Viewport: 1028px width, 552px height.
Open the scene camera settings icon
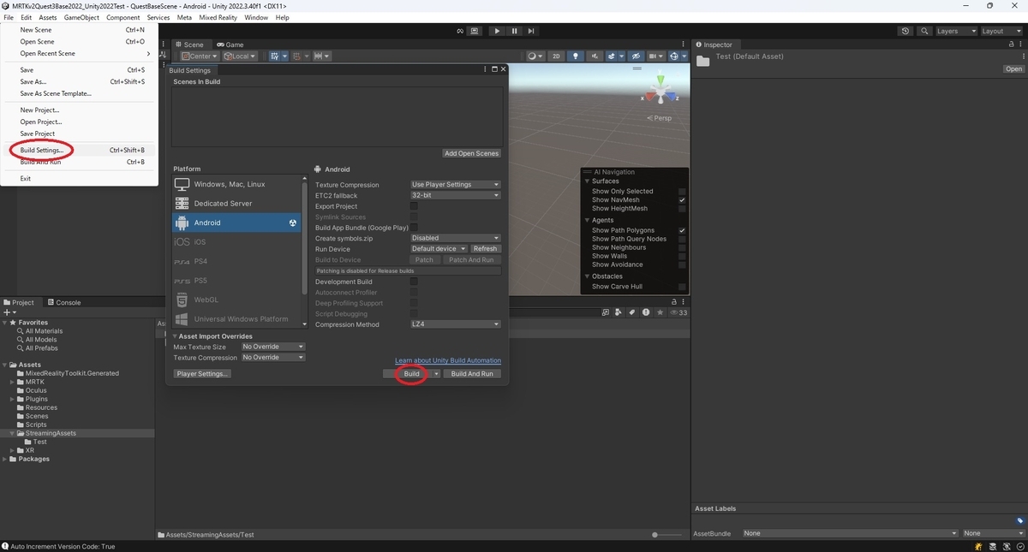[x=656, y=56]
